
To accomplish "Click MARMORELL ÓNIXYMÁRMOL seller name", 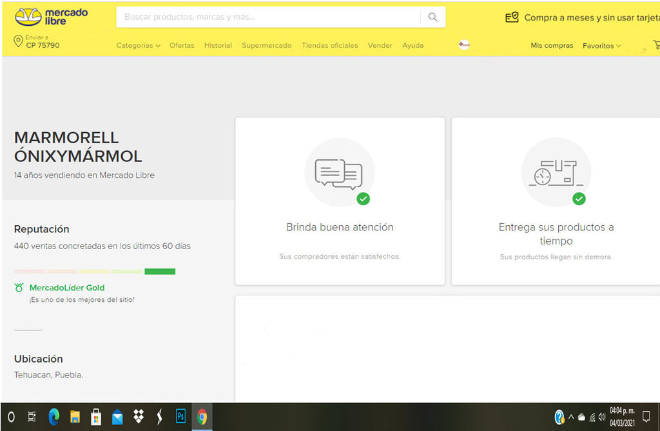I will click(x=78, y=146).
